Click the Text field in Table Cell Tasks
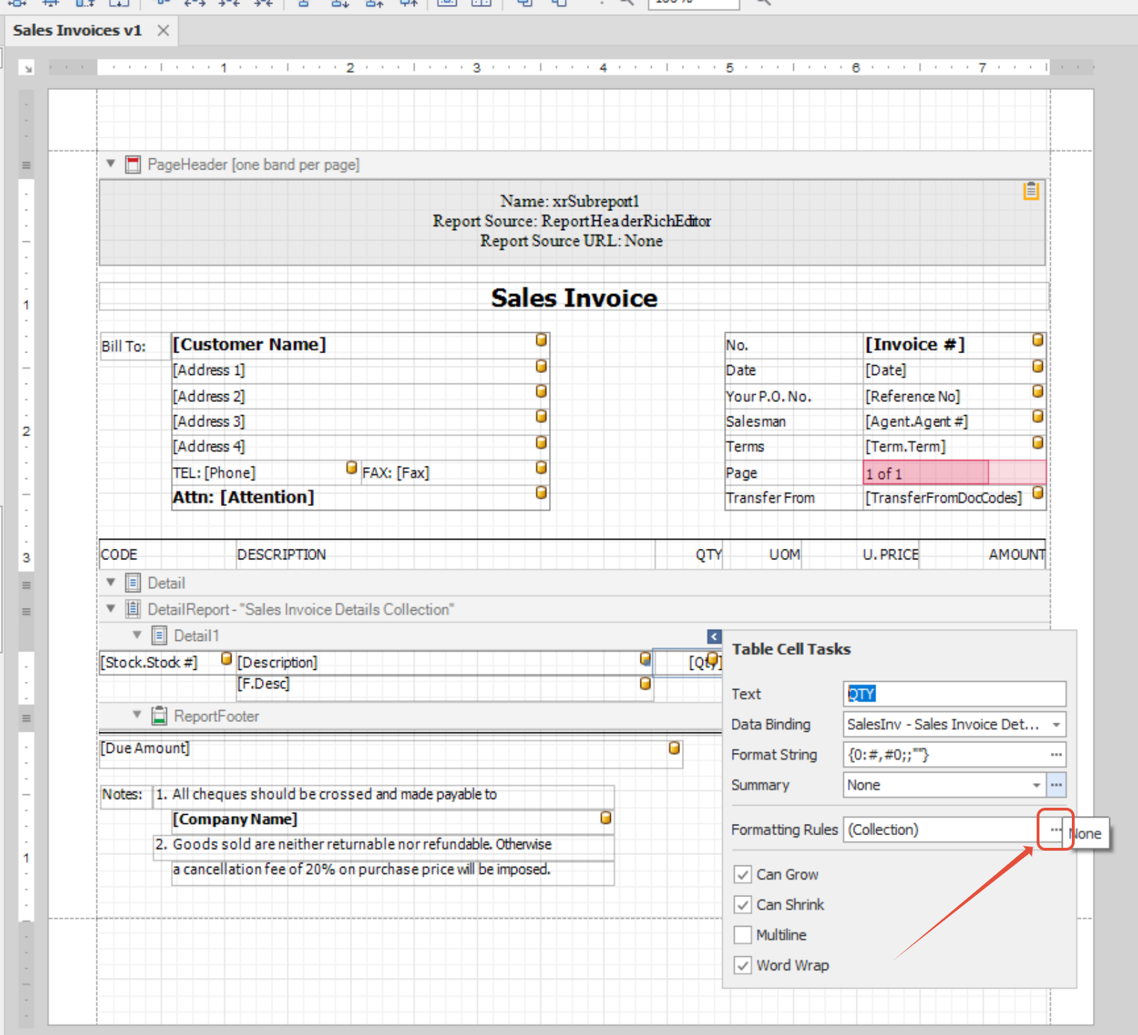The image size is (1138, 1035). [955, 694]
